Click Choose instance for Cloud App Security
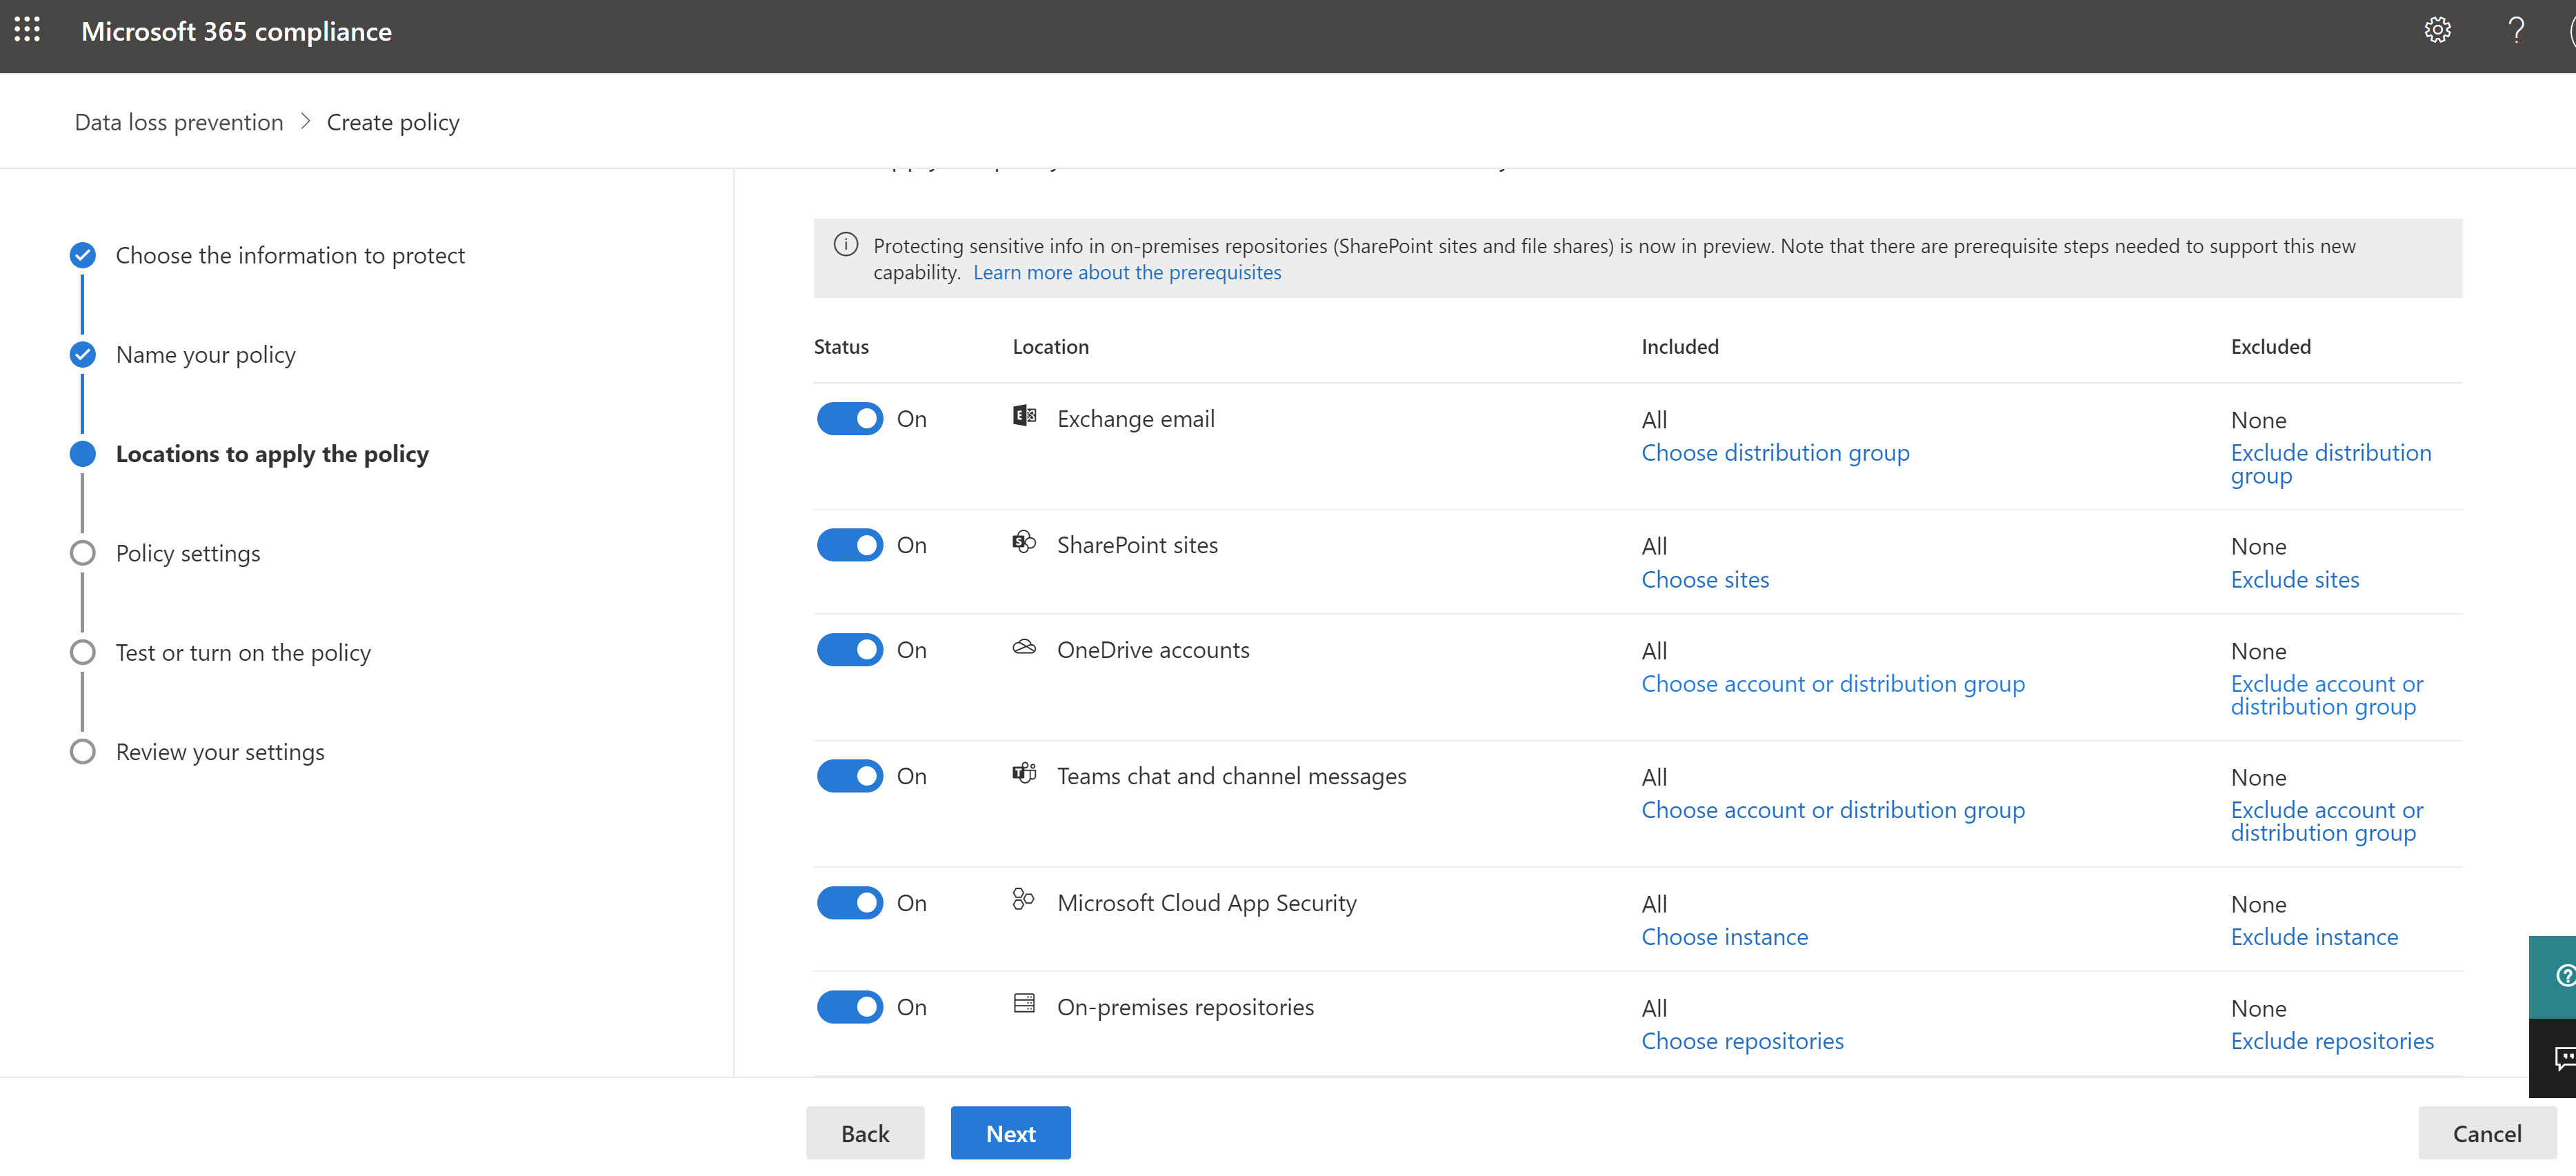The height and width of the screenshot is (1176, 2576). 1725,937
